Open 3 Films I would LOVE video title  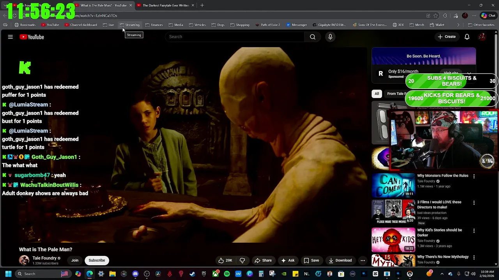tap(439, 205)
